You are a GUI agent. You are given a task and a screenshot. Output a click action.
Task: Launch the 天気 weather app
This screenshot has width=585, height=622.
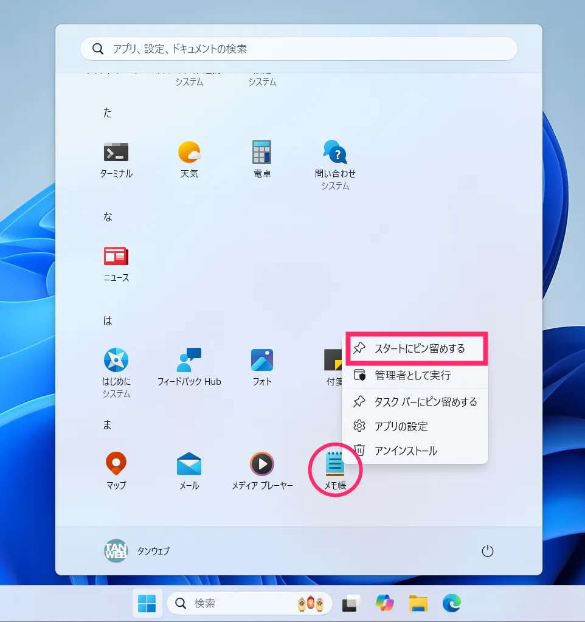click(189, 159)
